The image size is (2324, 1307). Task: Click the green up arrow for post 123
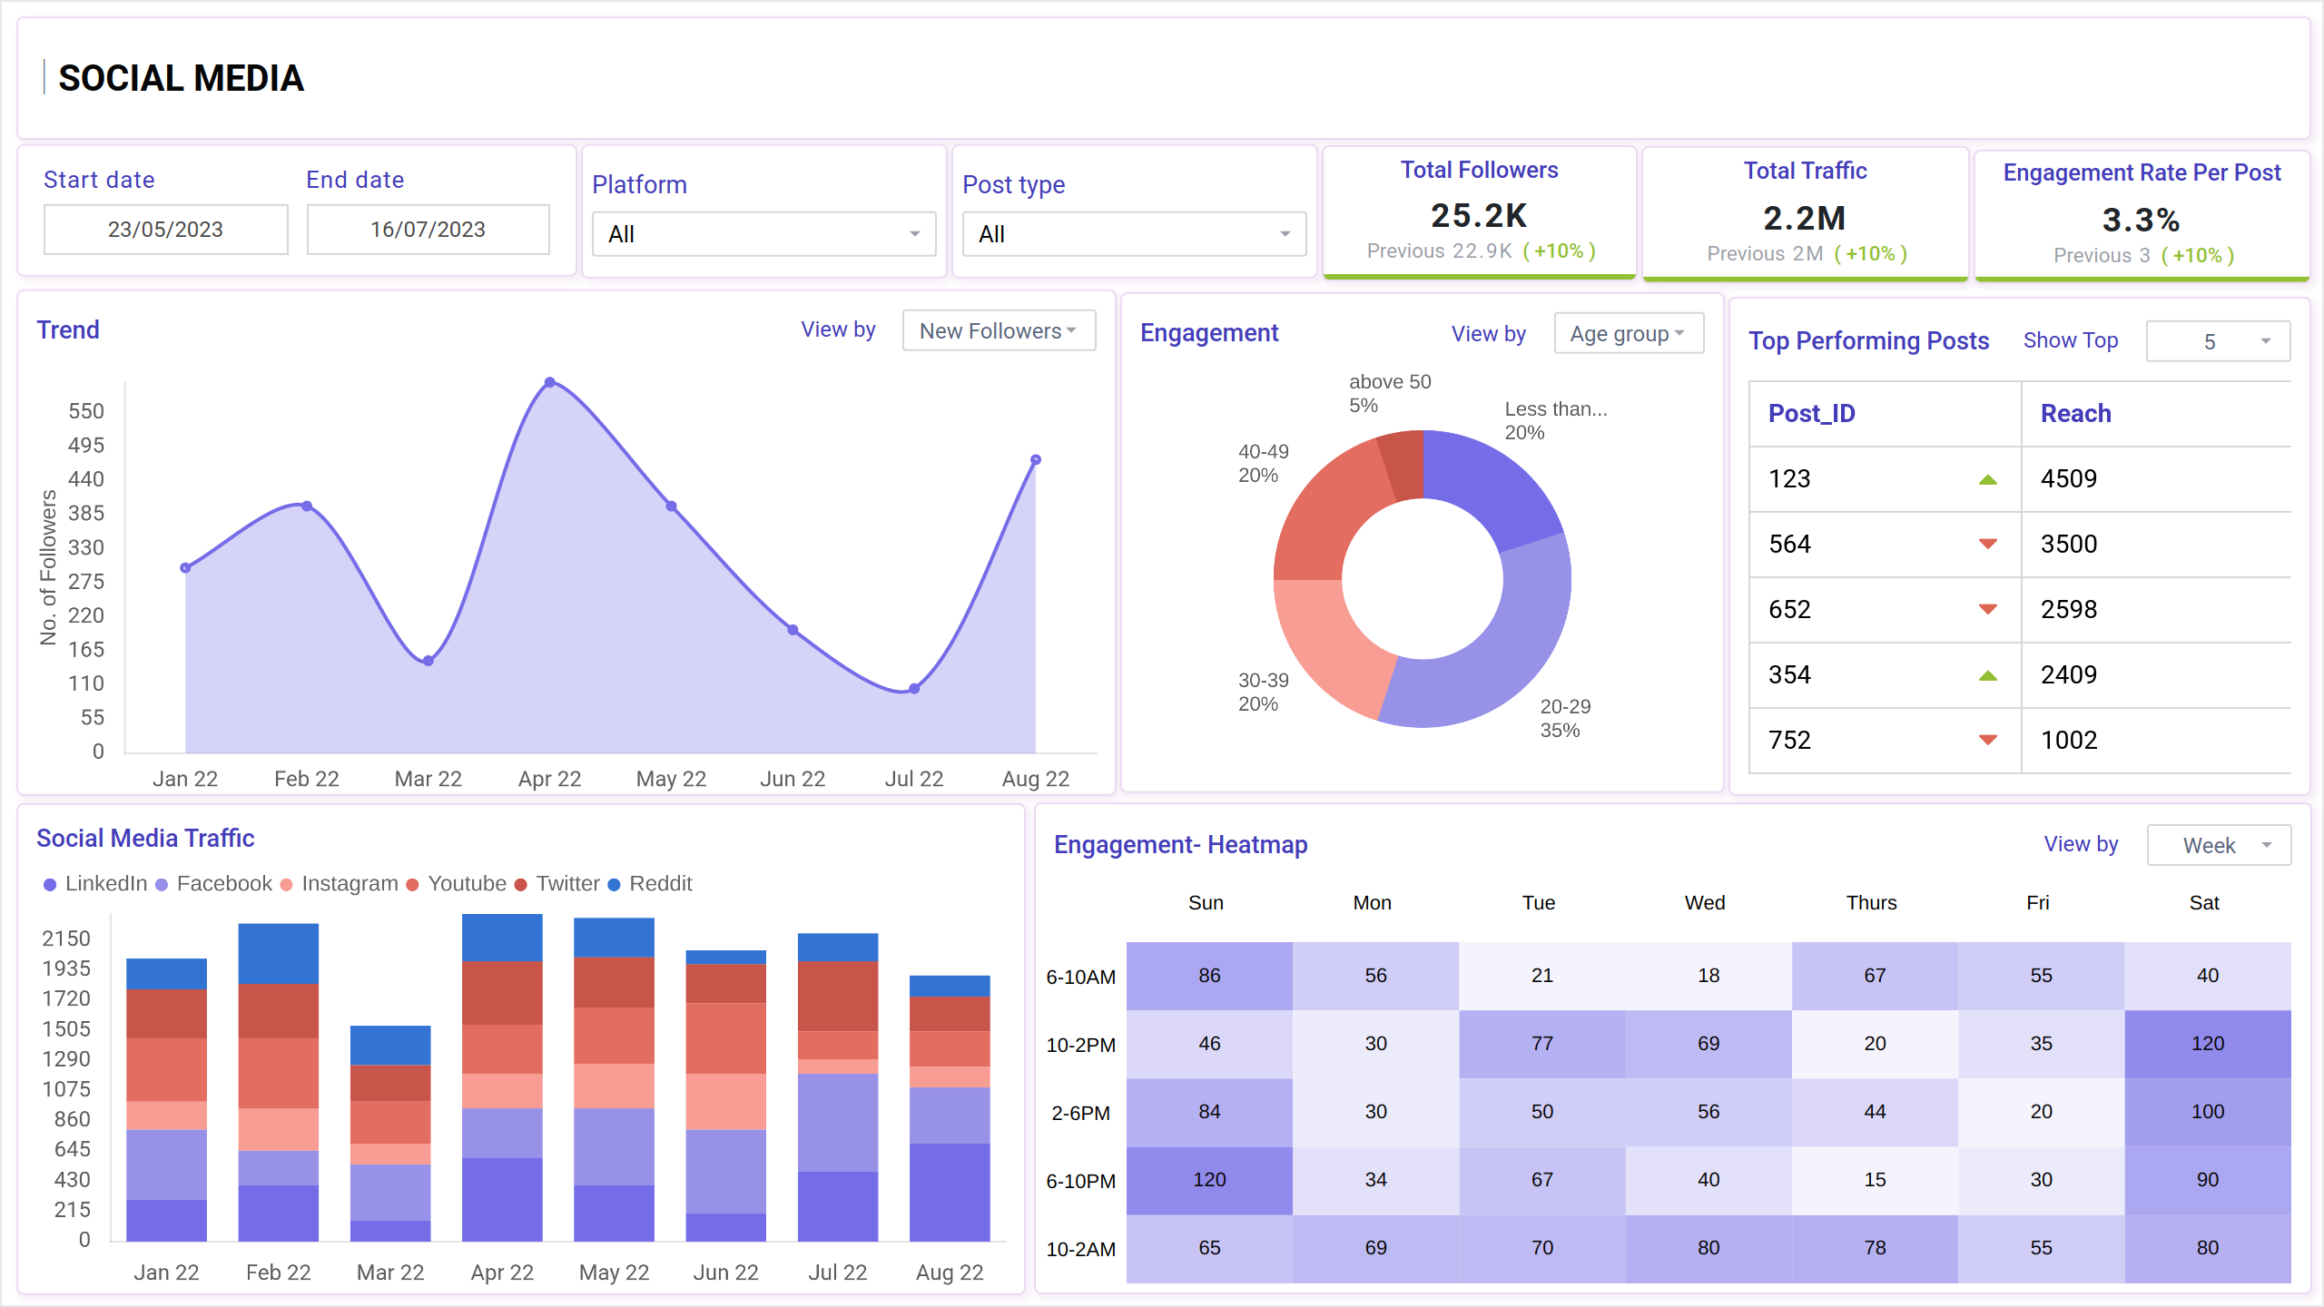coord(1987,479)
